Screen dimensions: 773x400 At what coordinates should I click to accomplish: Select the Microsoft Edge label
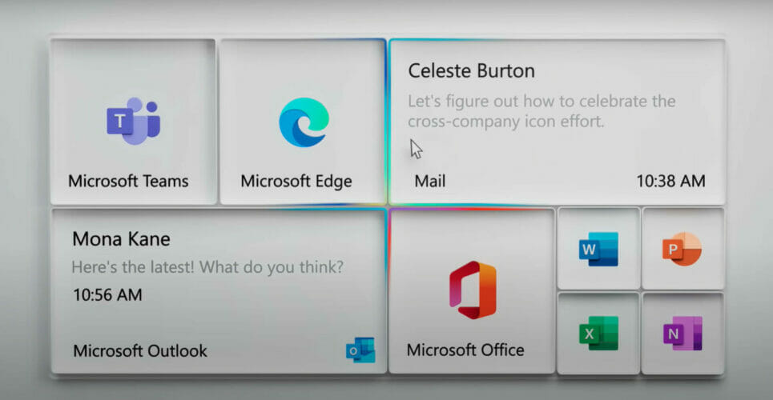[296, 181]
